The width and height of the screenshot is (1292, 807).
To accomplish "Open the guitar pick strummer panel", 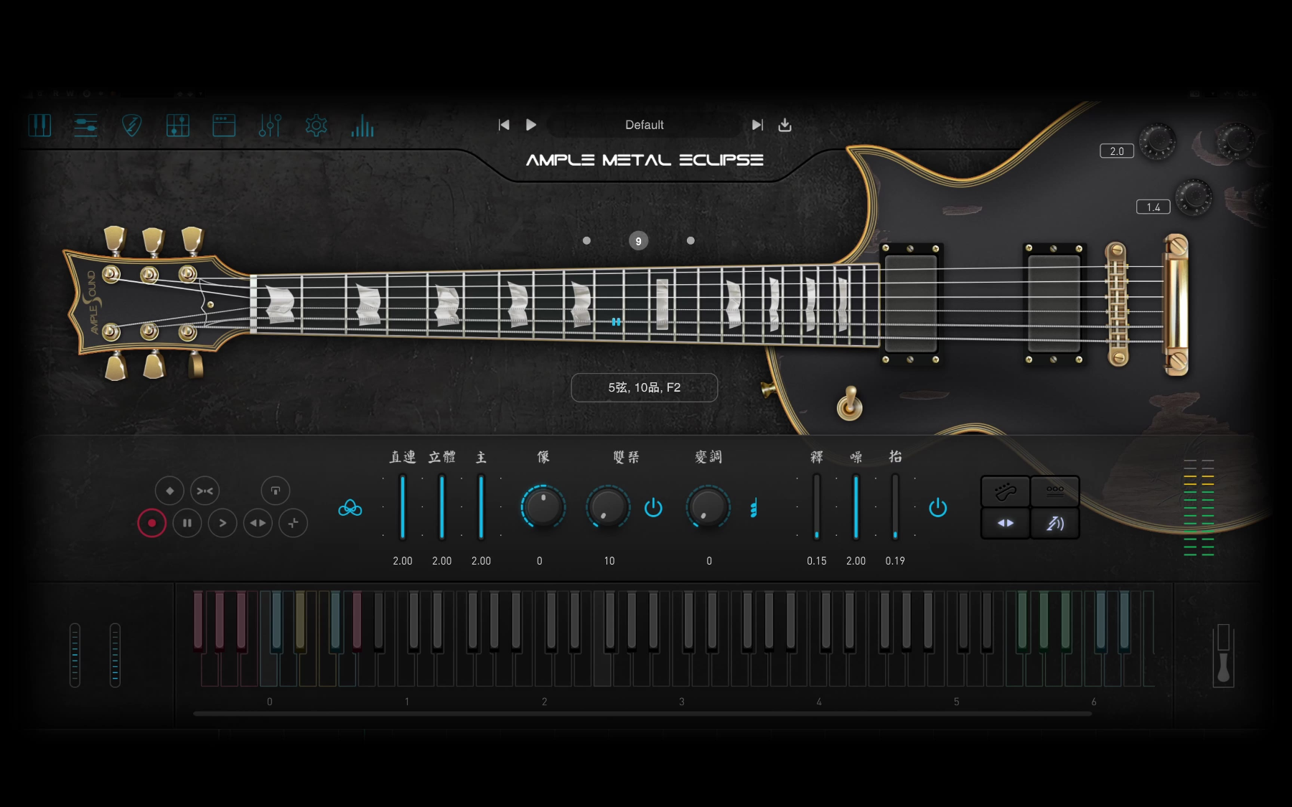I will (x=131, y=126).
